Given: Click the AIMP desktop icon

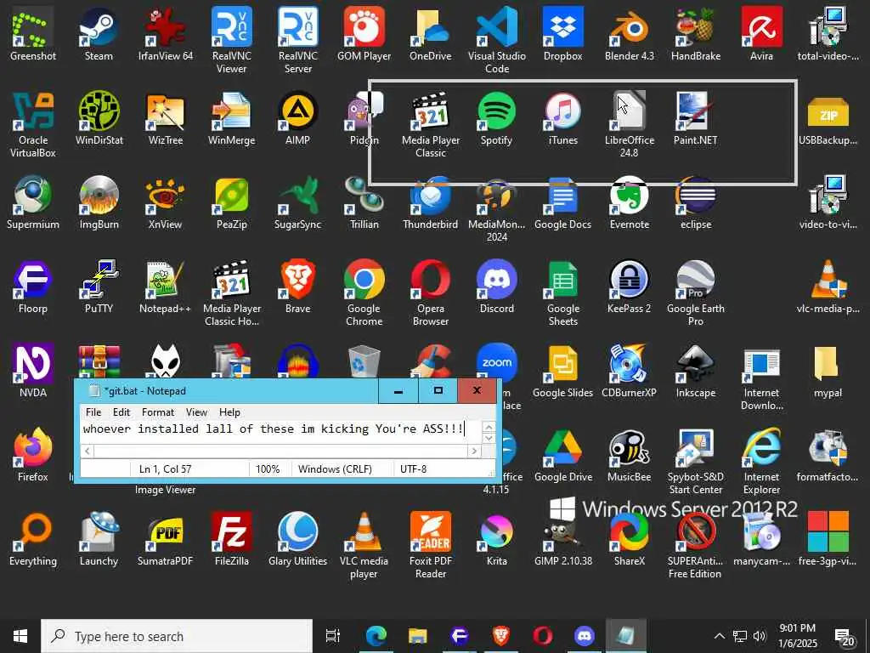Looking at the screenshot, I should pyautogui.click(x=297, y=119).
